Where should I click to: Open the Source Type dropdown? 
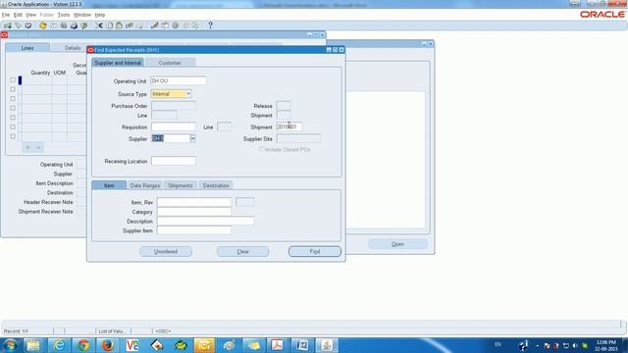click(188, 94)
